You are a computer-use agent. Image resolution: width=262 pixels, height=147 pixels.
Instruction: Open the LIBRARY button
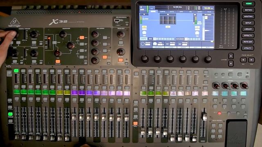point(248,29)
